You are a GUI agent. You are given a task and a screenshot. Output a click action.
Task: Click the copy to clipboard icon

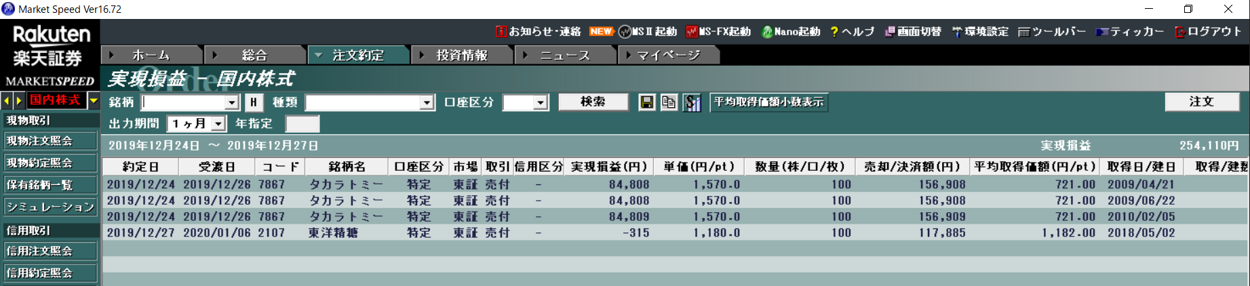pos(669,102)
